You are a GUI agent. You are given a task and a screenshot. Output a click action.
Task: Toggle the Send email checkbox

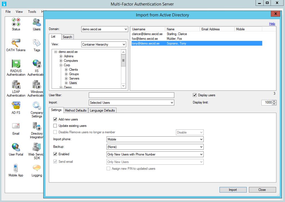[55, 162]
